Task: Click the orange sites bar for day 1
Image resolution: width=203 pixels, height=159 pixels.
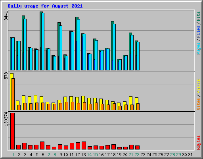Action: (x=13, y=94)
